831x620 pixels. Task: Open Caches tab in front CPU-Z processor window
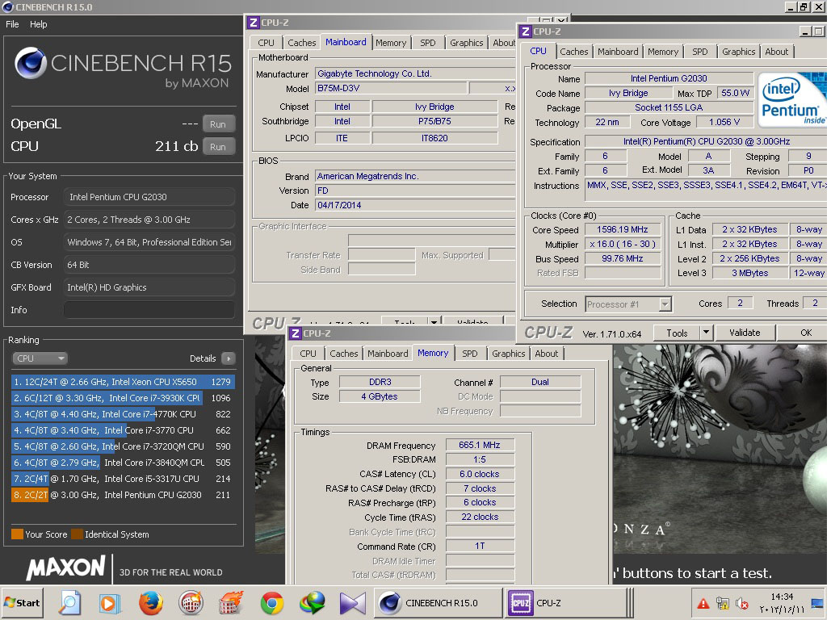point(574,52)
